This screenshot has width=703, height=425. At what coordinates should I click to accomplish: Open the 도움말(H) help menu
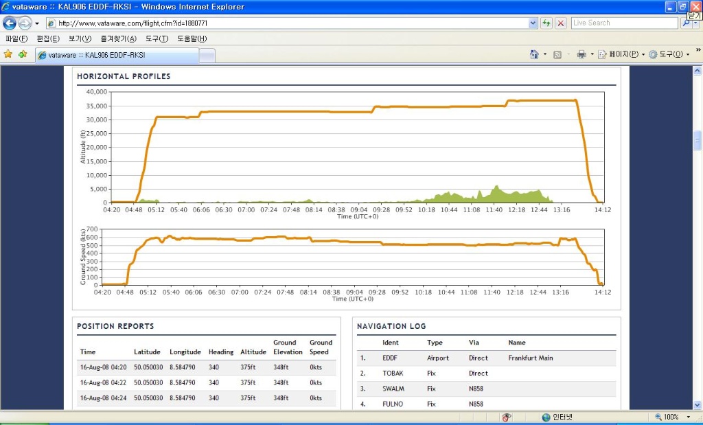click(x=192, y=38)
